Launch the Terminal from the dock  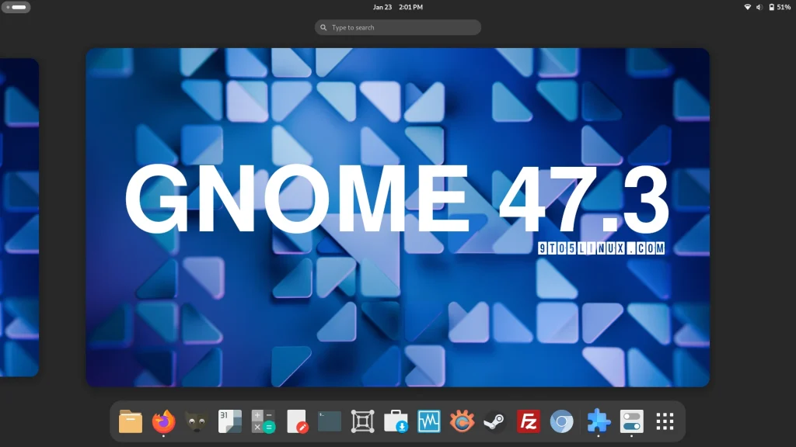tap(330, 421)
